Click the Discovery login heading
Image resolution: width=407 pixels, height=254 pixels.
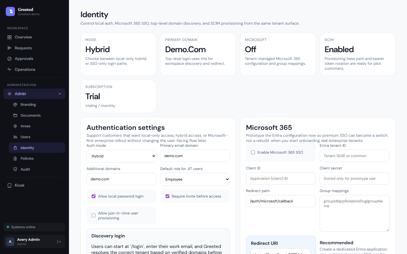pos(108,236)
